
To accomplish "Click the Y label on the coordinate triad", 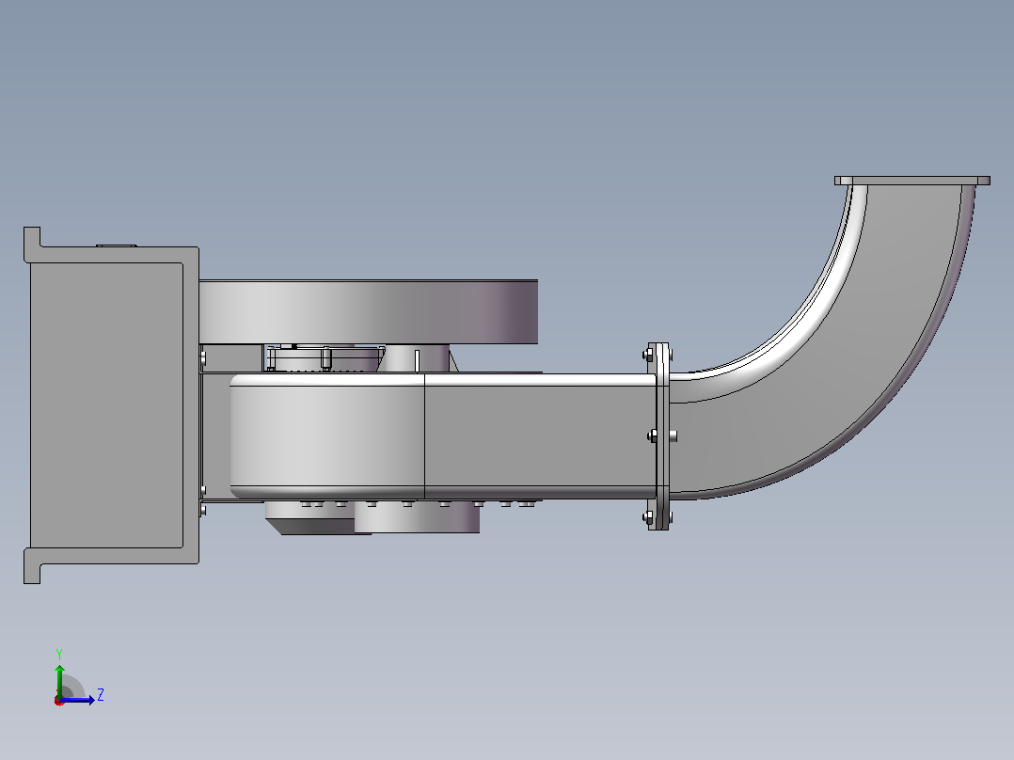I will point(59,654).
